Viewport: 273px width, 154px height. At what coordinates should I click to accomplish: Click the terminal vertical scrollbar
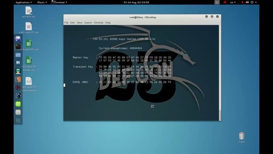click(x=220, y=73)
